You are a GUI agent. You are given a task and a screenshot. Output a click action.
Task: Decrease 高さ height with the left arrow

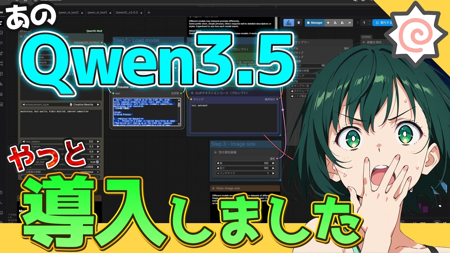coord(218,168)
